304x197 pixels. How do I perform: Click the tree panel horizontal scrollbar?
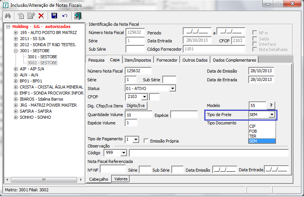point(44,180)
